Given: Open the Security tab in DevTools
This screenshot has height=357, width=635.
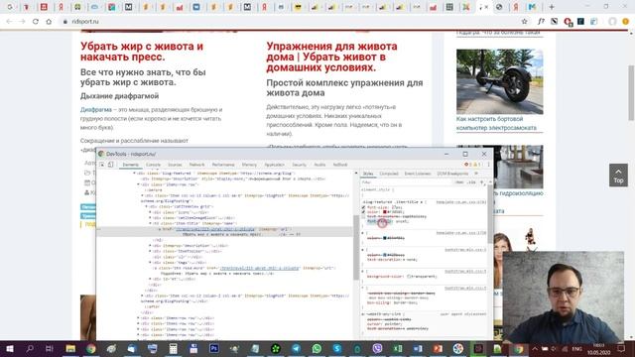Looking at the screenshot, I should pos(299,165).
